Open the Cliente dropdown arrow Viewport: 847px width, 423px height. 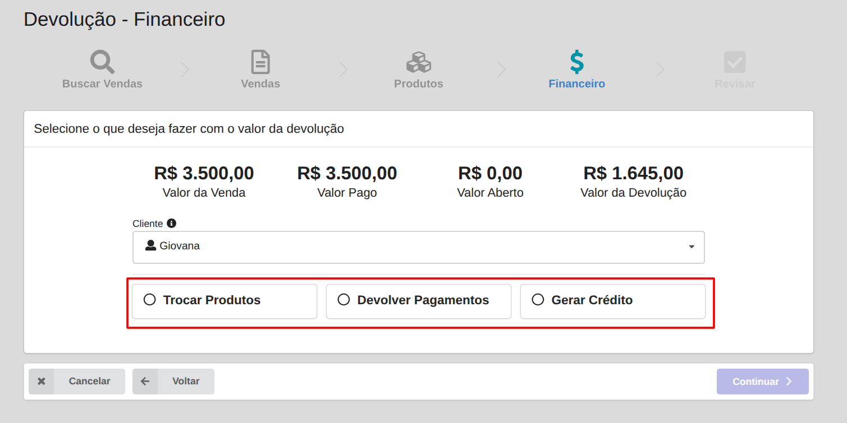pyautogui.click(x=692, y=247)
